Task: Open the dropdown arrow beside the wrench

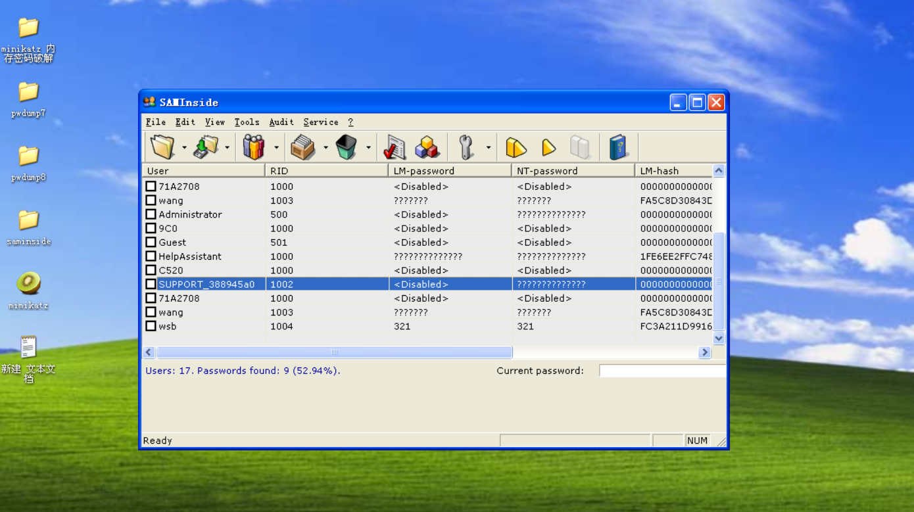Action: tap(488, 148)
